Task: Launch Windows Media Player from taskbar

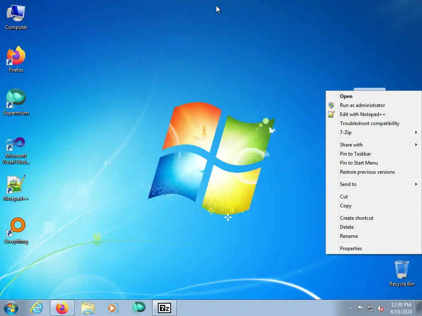Action: tap(112, 308)
